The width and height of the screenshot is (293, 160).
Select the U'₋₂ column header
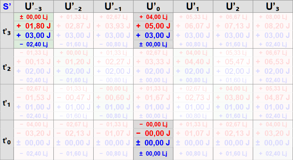coord(74,6)
